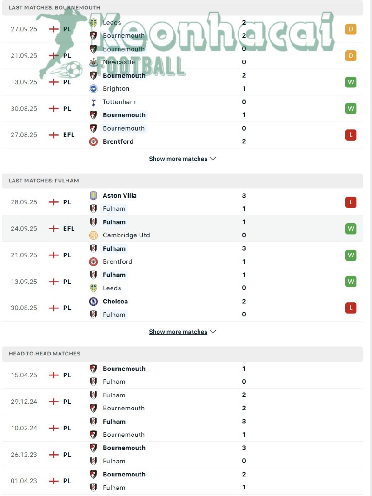Expand Show more matches under Fulham
The height and width of the screenshot is (496, 372).
[x=182, y=332]
